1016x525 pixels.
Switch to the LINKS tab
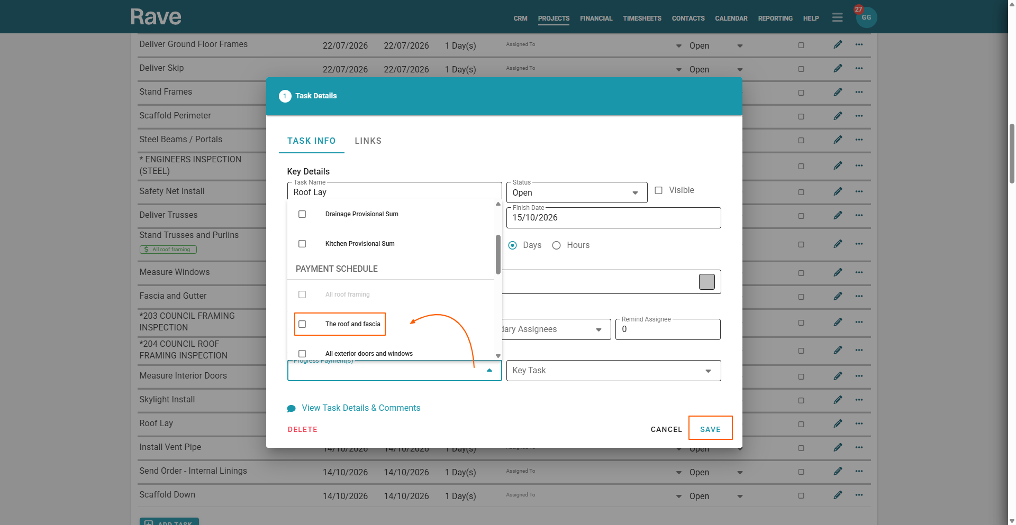pyautogui.click(x=368, y=141)
